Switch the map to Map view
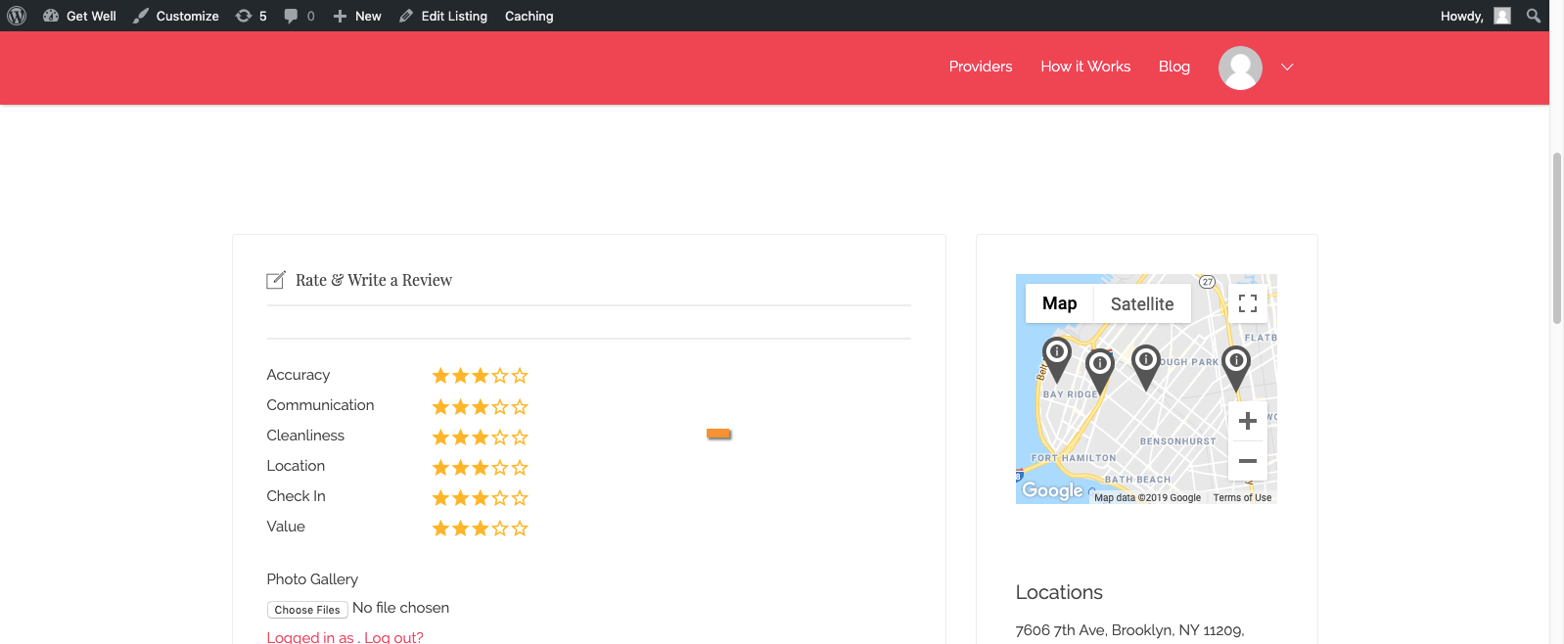1564x644 pixels. point(1059,303)
